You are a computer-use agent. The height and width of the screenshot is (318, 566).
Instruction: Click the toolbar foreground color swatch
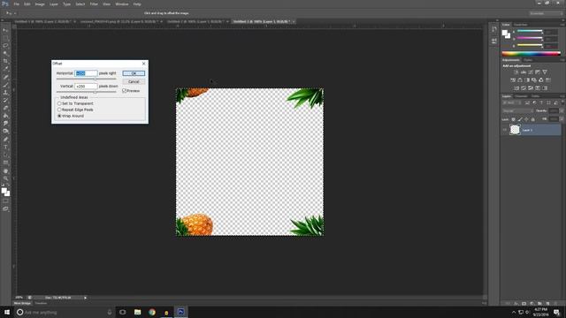[4, 191]
